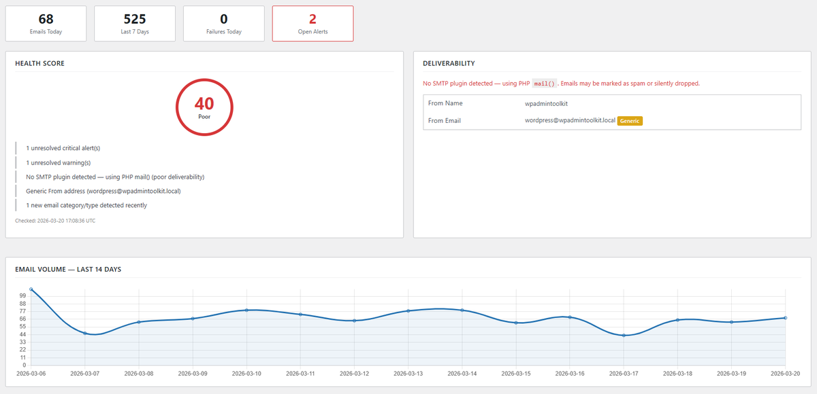
Task: Click the 2026-03-20 x-axis date label
Action: pos(784,373)
